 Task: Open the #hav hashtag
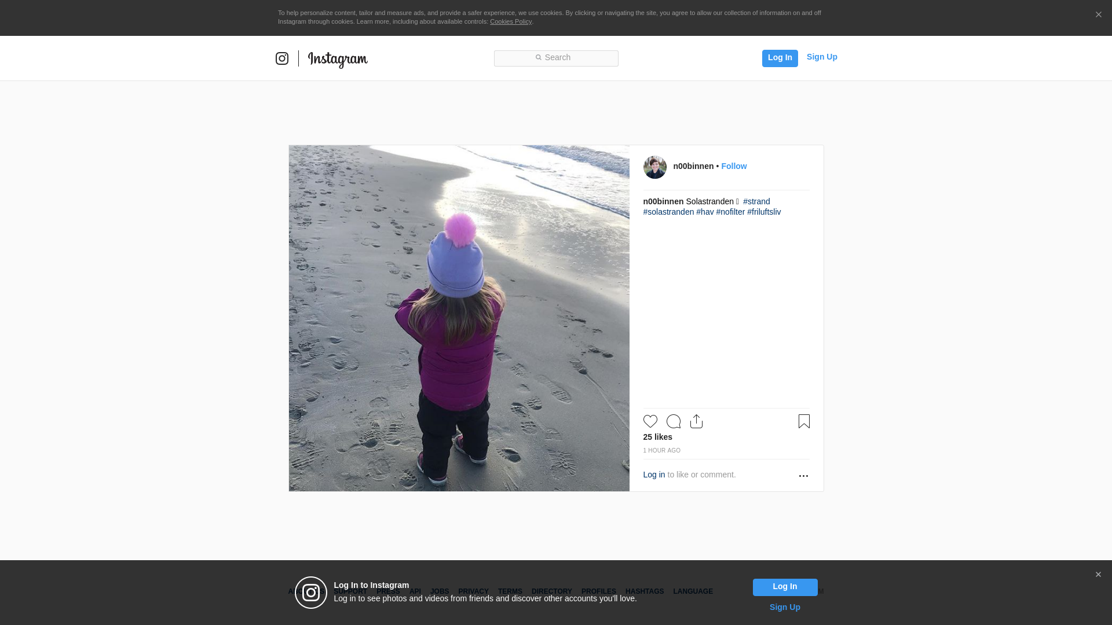tap(705, 212)
